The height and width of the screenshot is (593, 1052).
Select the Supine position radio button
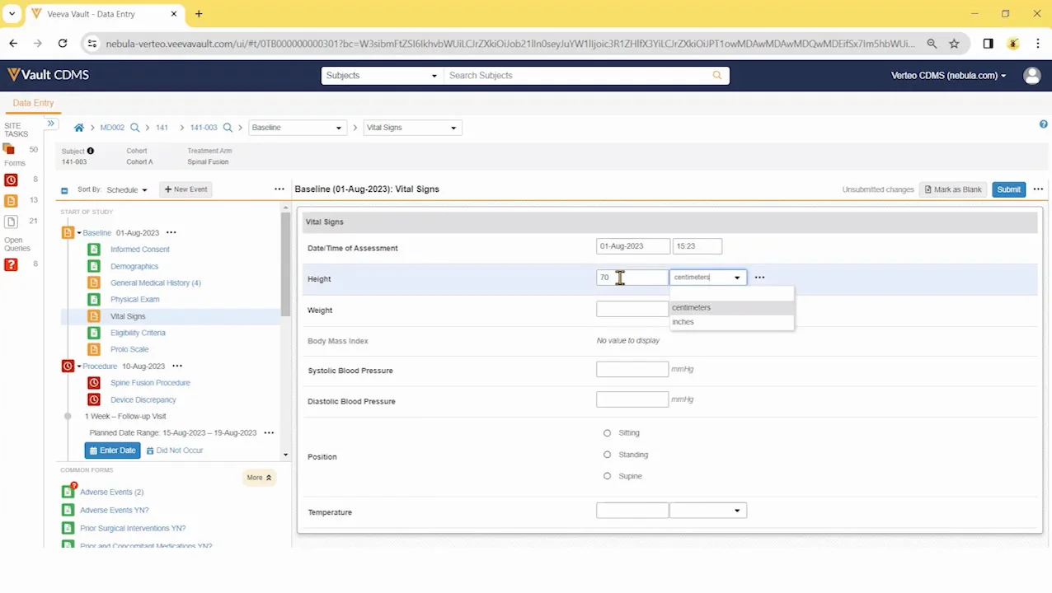[x=608, y=476]
